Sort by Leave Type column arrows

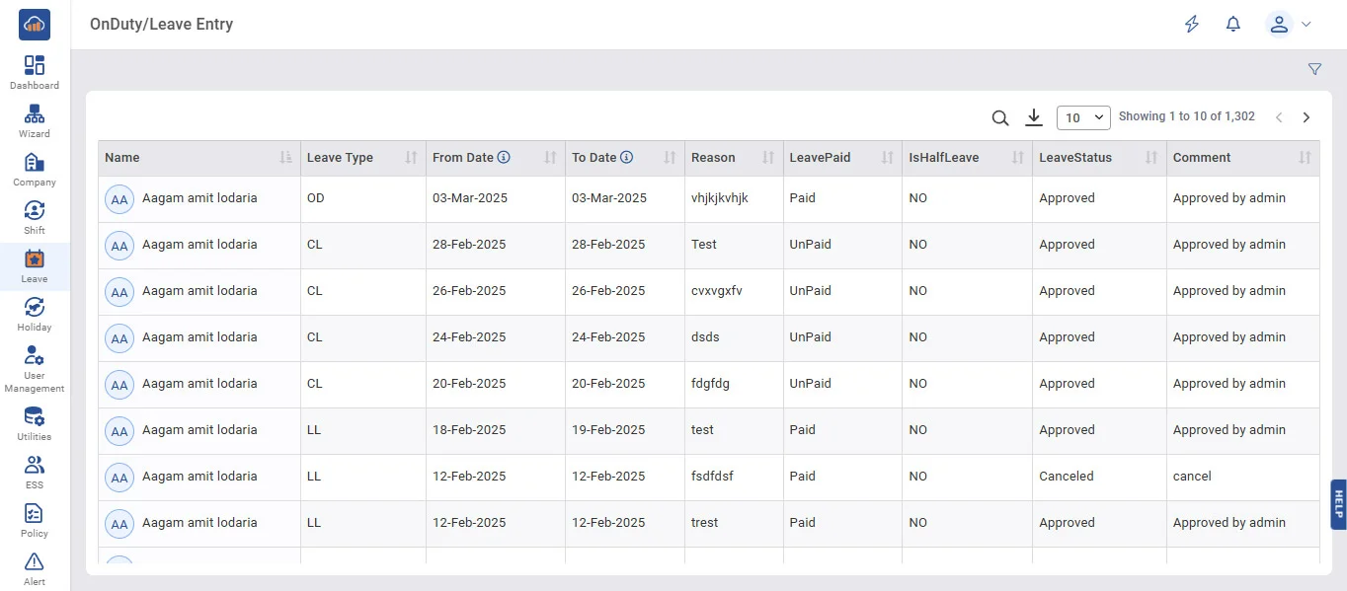412,158
